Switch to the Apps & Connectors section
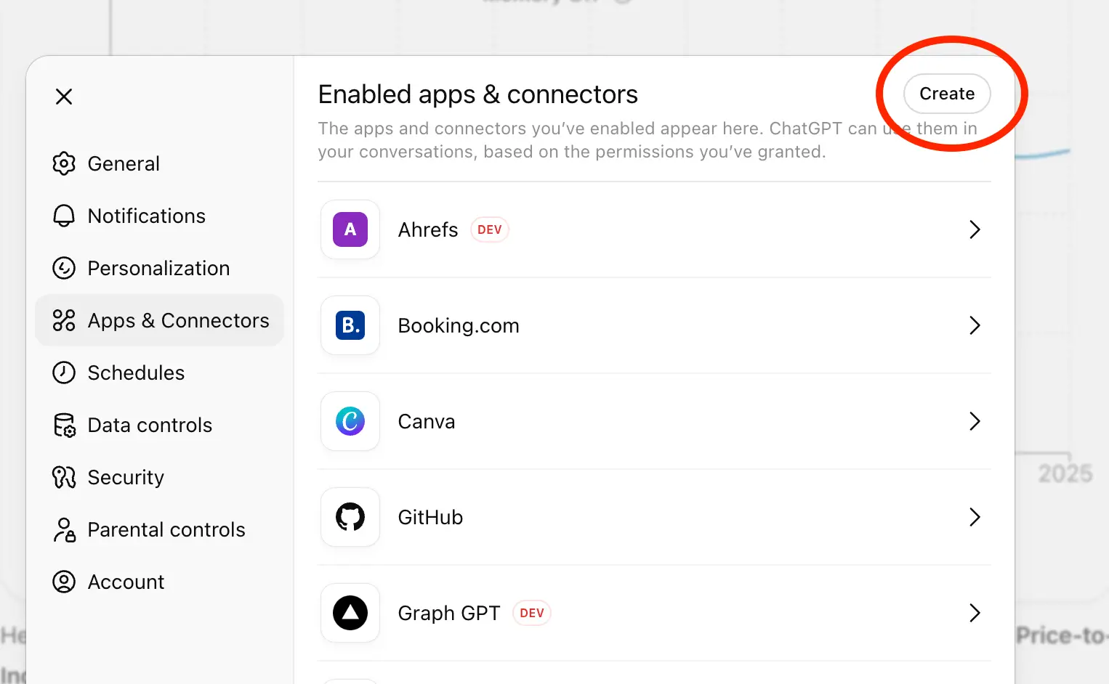The image size is (1109, 684). click(x=159, y=320)
